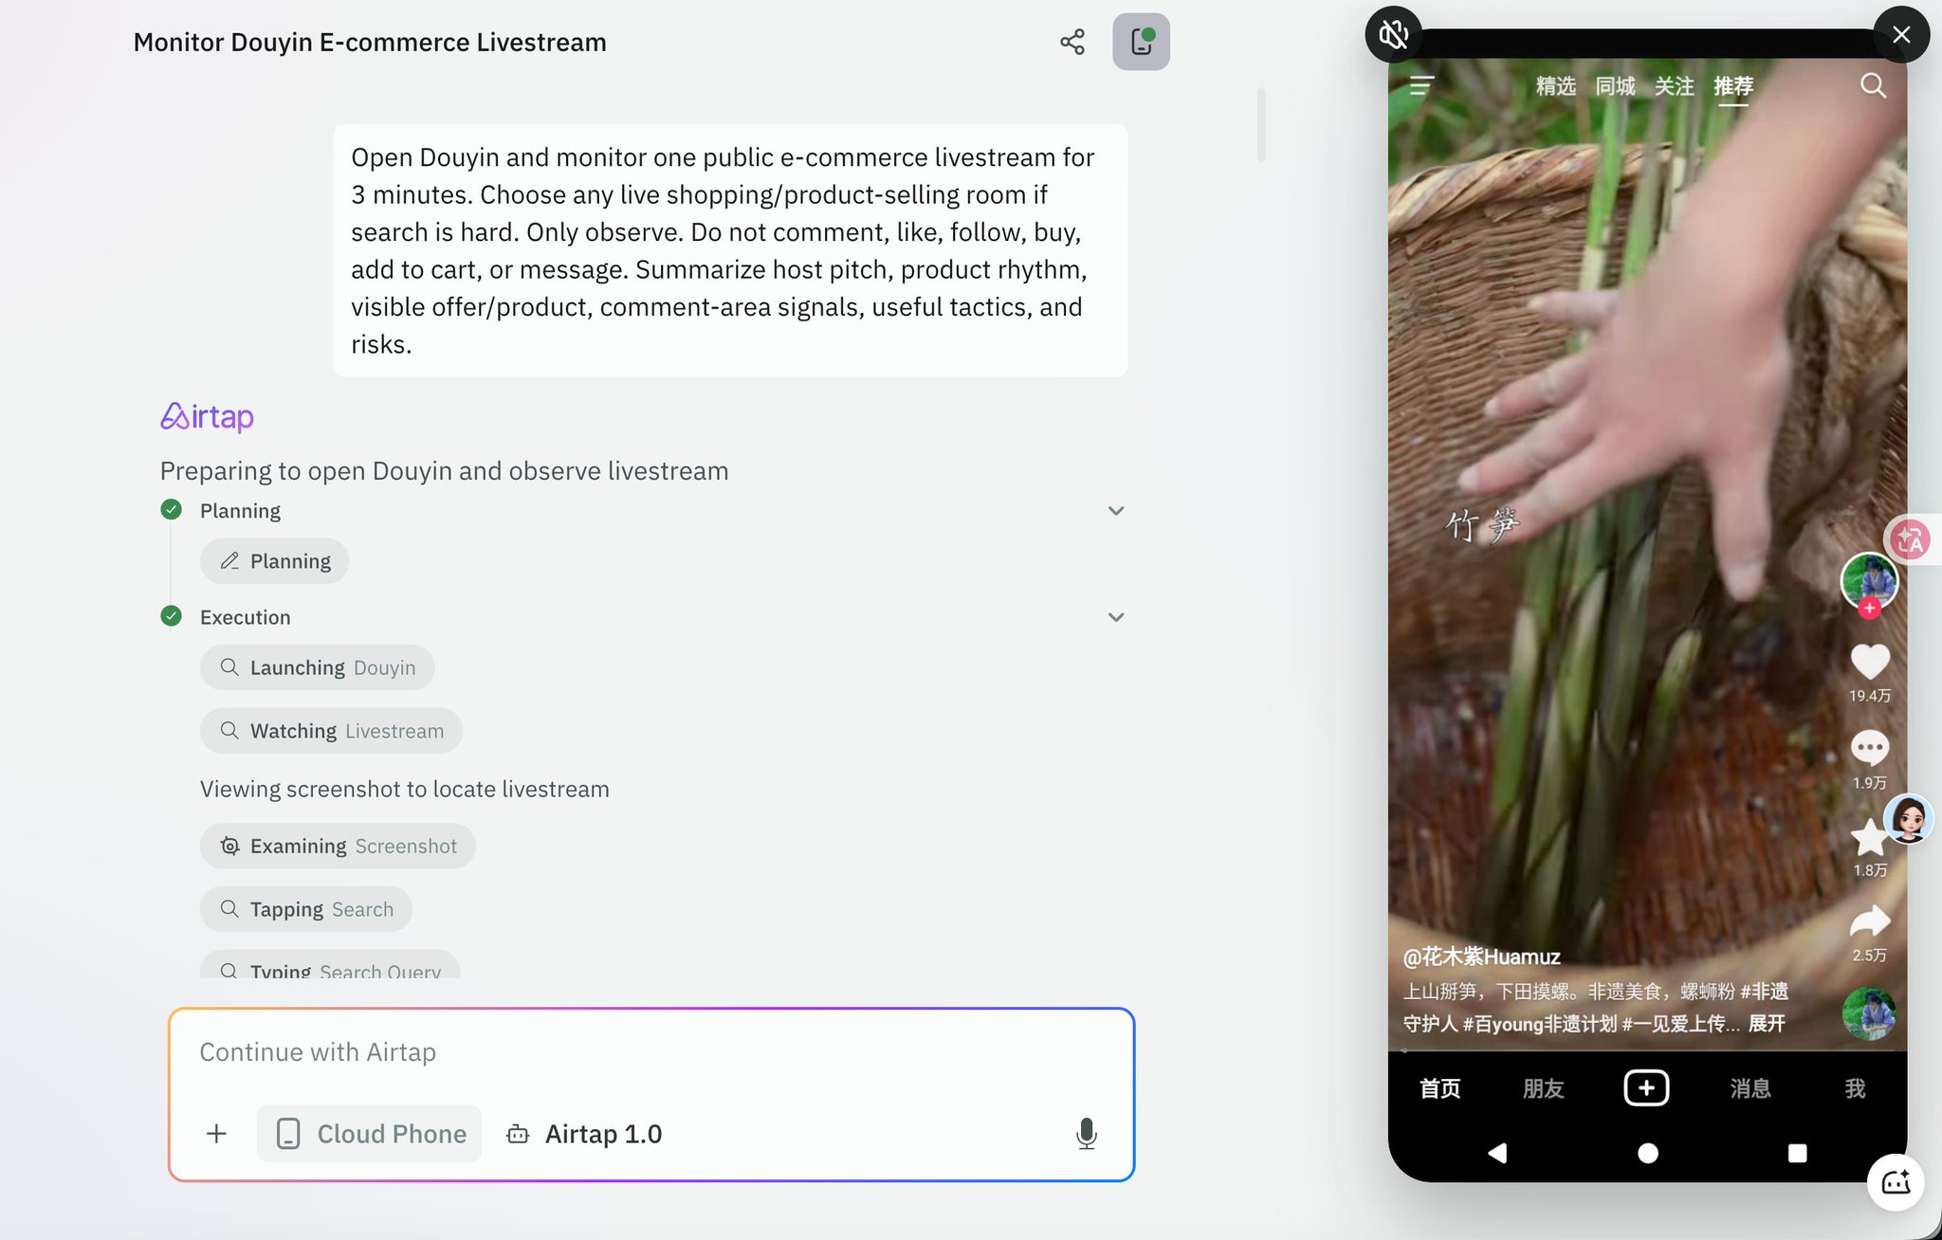Tap the Android back button
1942x1240 pixels.
point(1497,1153)
